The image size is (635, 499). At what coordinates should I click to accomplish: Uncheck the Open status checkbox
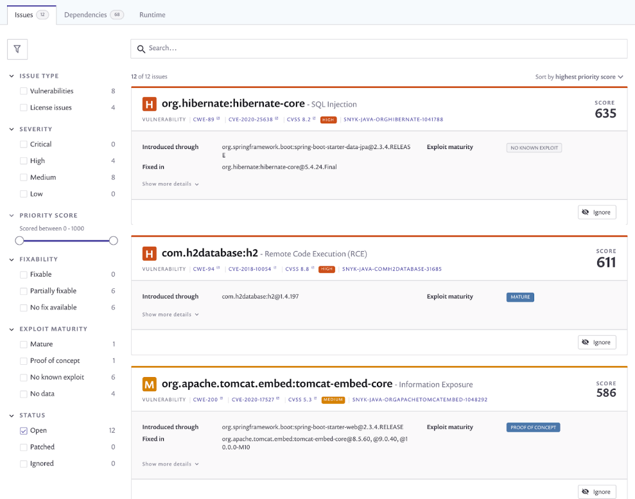tap(24, 431)
